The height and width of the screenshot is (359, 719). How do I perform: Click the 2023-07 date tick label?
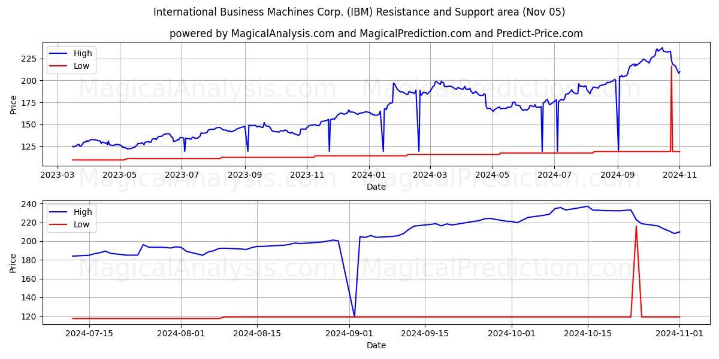click(182, 175)
